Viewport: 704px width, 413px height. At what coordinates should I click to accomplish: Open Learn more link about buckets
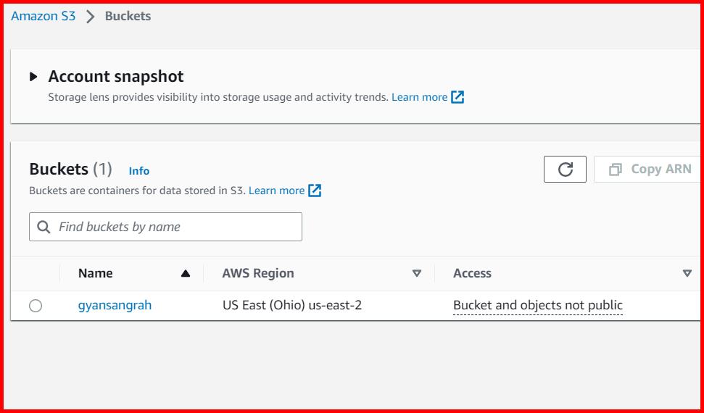point(276,191)
